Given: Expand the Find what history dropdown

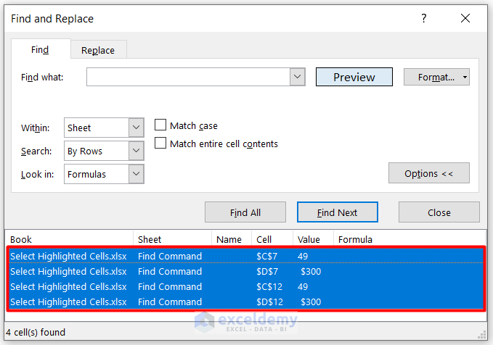Looking at the screenshot, I should tap(298, 77).
